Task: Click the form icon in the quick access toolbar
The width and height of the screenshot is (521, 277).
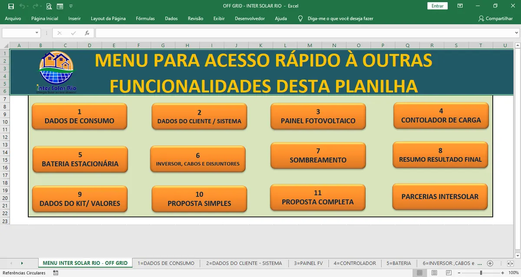Action: 60,6
